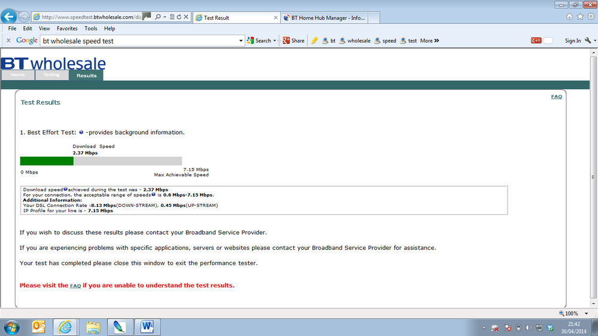
Task: Open Outlook from the taskbar
Action: point(38,327)
